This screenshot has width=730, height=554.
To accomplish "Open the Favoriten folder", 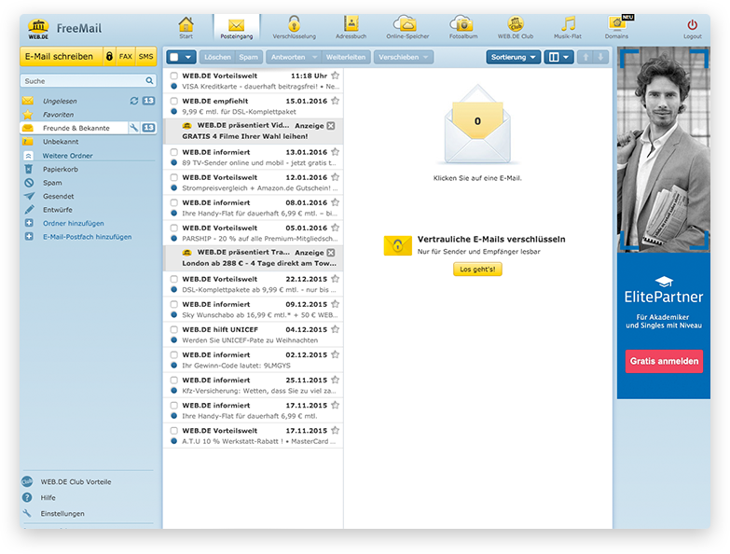I will (58, 114).
